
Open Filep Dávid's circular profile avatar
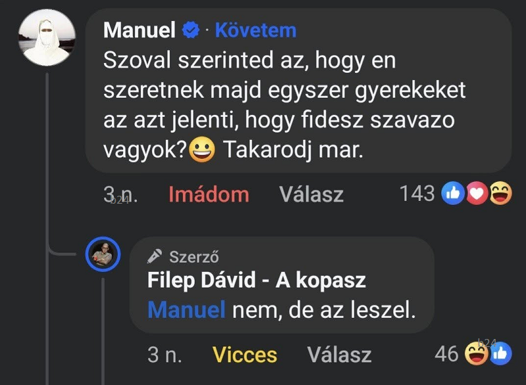(x=103, y=254)
